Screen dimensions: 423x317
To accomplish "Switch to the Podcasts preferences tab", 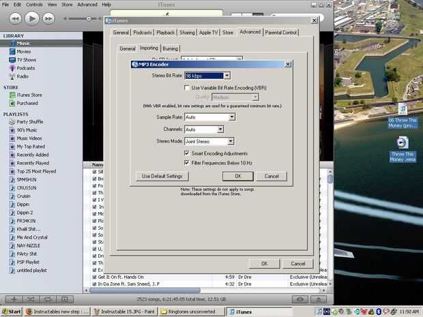I will (x=143, y=32).
